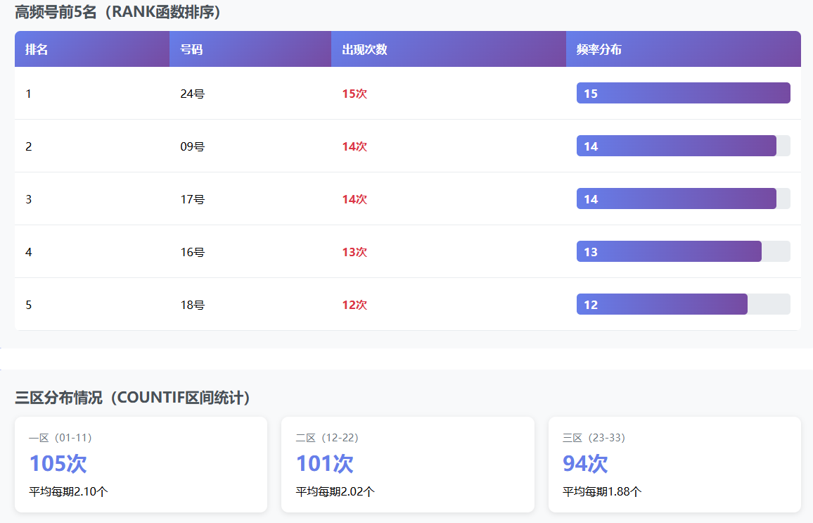Click the frequency bar labeled 15
This screenshot has height=523, width=813.
[683, 94]
